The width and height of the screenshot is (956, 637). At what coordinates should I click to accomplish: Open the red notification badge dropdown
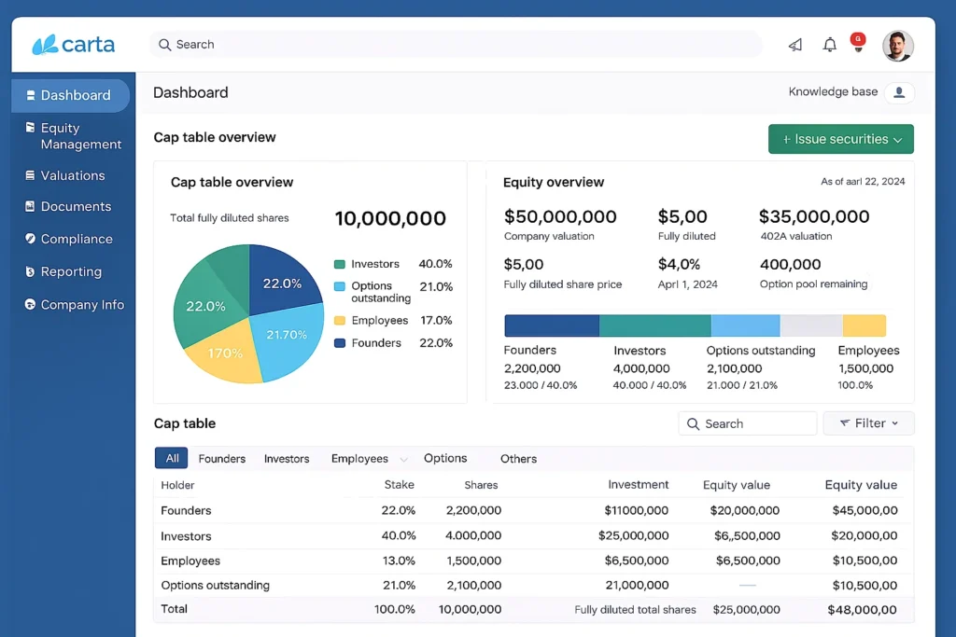pyautogui.click(x=857, y=39)
